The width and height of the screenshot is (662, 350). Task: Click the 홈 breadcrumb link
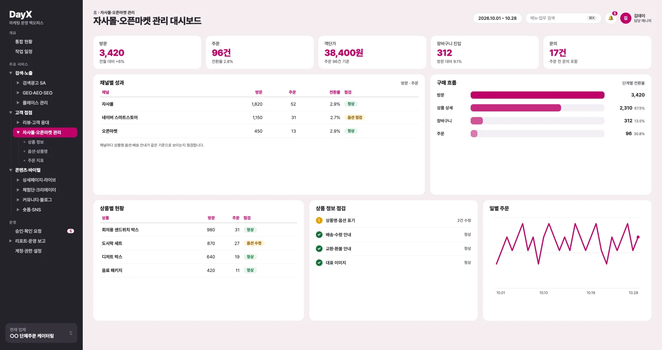point(95,13)
